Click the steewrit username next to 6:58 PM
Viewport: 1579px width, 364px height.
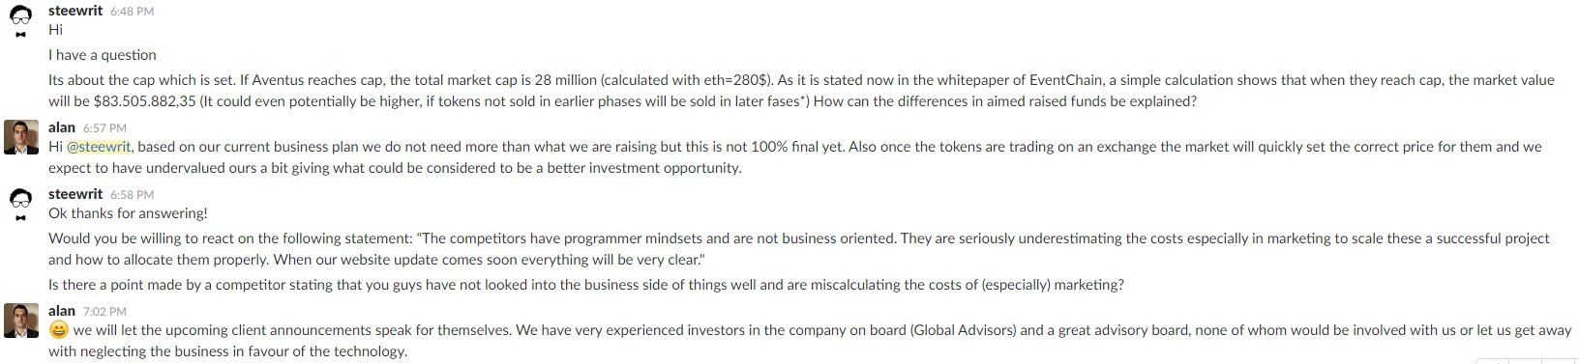(75, 193)
